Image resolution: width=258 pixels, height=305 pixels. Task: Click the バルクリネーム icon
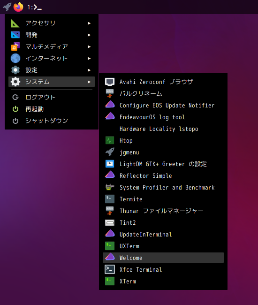click(x=110, y=93)
